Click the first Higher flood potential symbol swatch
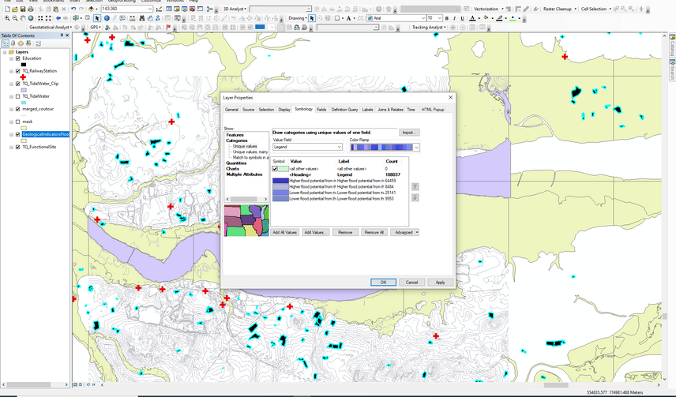Screen dimensions: 676x397 280,180
